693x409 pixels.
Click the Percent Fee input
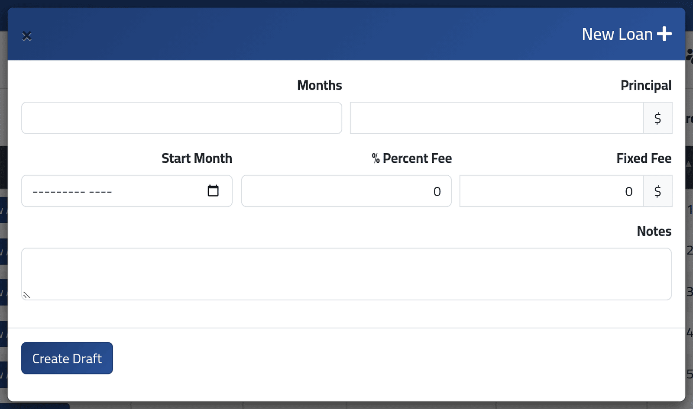(346, 191)
